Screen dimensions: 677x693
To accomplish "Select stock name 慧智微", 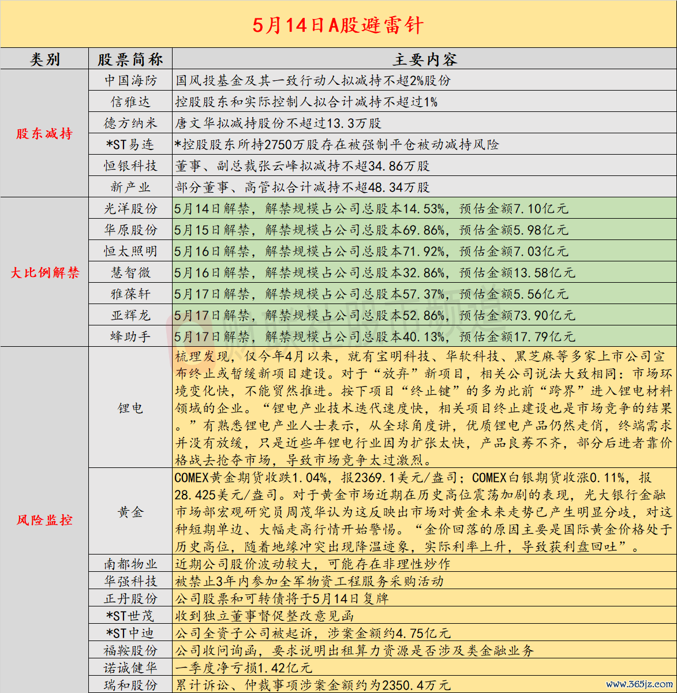I will pos(130,272).
